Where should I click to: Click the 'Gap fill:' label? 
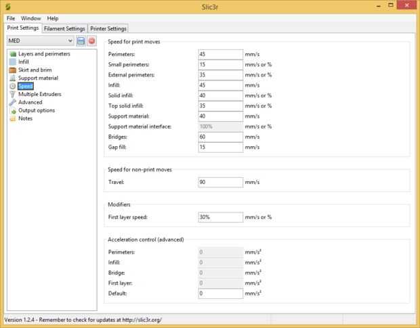[117, 147]
